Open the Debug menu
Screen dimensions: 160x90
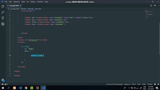[33, 2]
